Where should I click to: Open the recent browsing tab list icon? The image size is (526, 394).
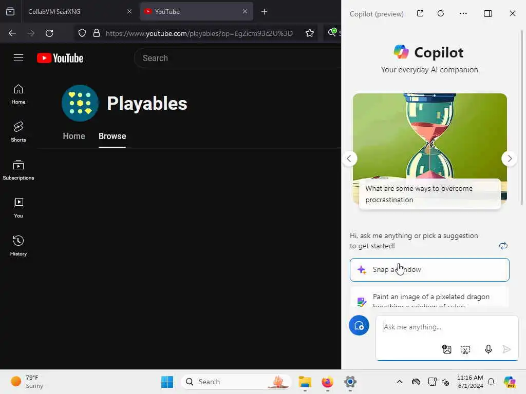tap(10, 12)
